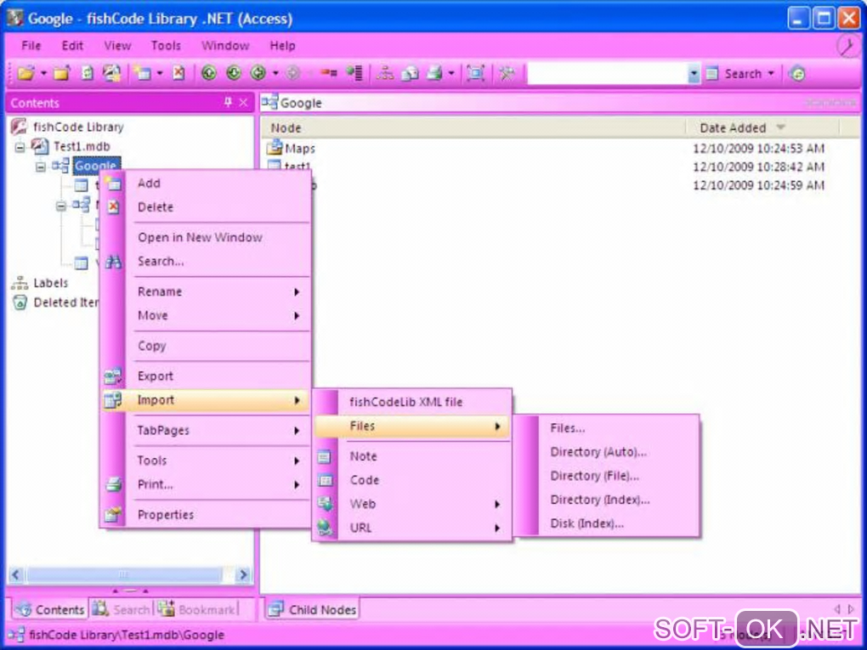Click the clock icon in the top right corner
This screenshot has height=650, width=867.
pos(847,47)
